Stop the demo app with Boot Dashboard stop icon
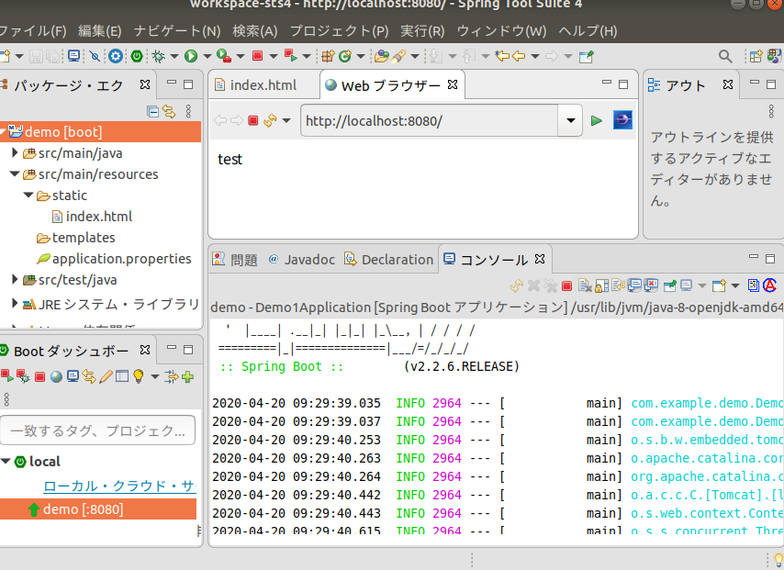Viewport: 784px width, 570px height. coord(39,376)
